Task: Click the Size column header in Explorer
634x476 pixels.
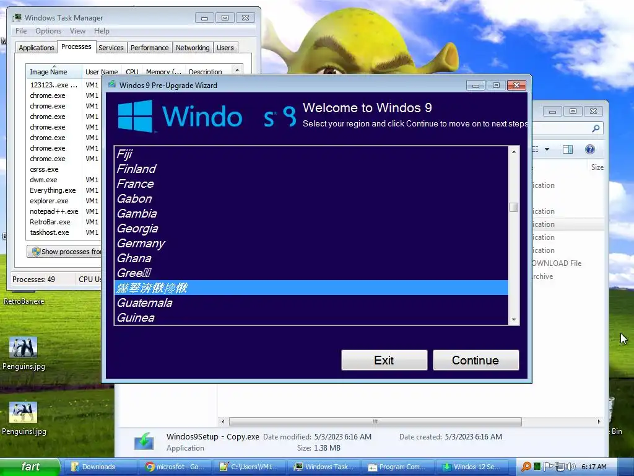Action: pyautogui.click(x=597, y=167)
